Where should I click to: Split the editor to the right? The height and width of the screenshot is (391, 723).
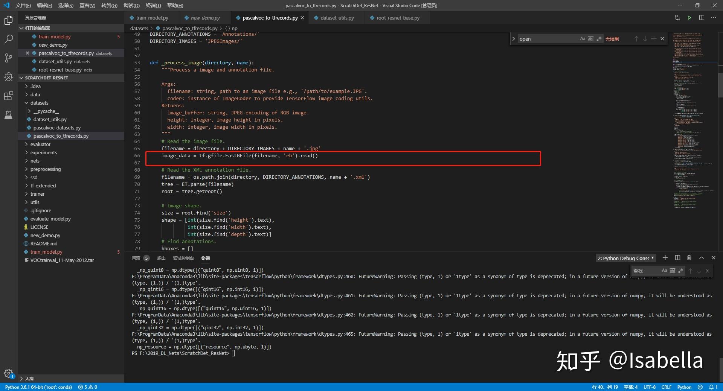(702, 18)
